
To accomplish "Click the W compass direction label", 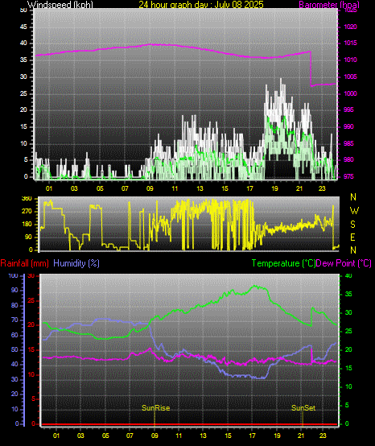I will pos(354,211).
